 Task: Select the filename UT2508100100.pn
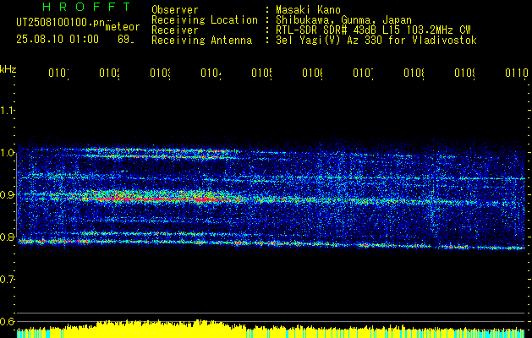click(60, 23)
